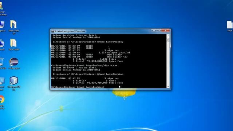Viewport: 233px width, 131px height.
Task: Select the NetBeans IDE desktop icon
Action: (x=14, y=83)
